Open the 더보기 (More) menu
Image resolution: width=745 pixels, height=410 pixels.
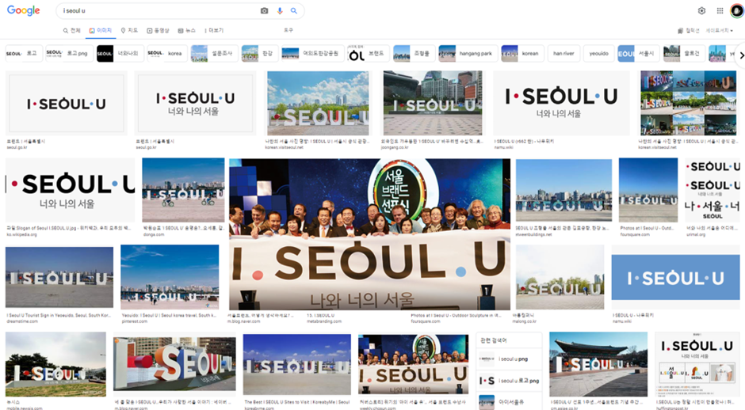(x=214, y=30)
